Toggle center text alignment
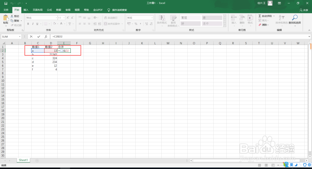The image size is (312, 169). point(84,24)
